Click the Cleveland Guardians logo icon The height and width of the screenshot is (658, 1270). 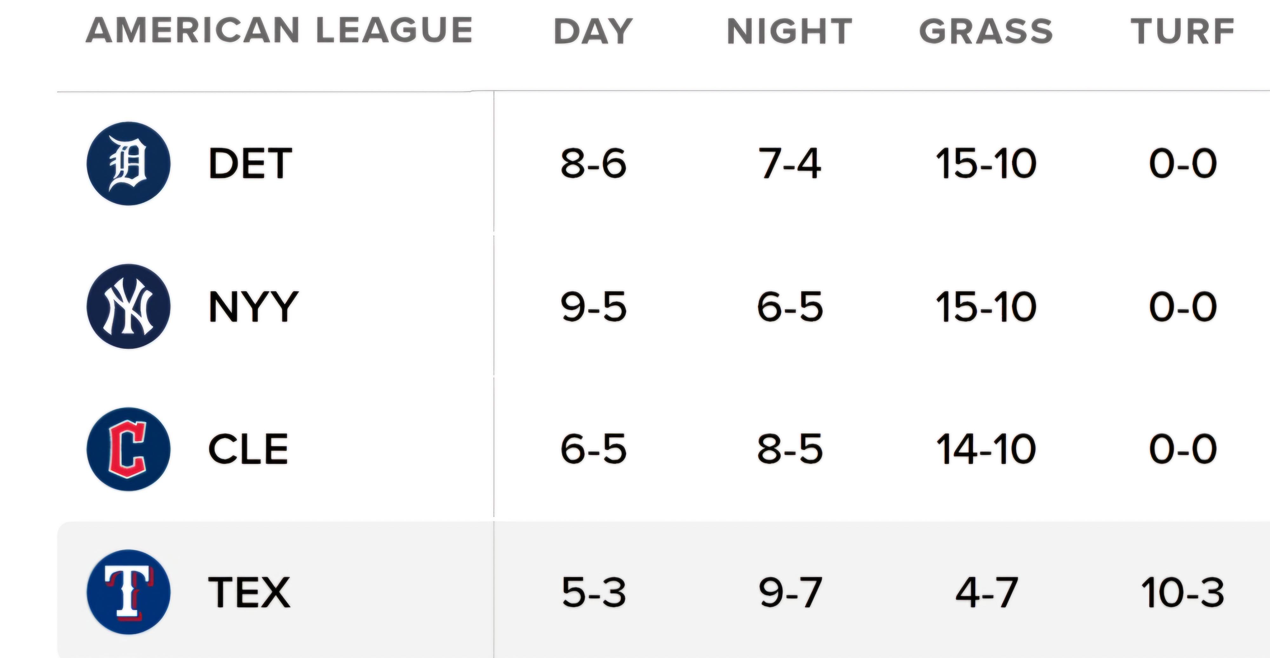coord(128,449)
